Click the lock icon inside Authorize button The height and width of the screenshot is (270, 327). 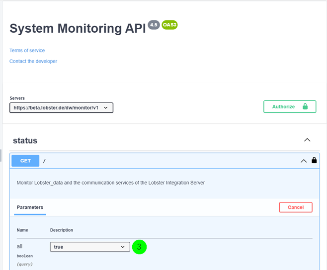[305, 107]
